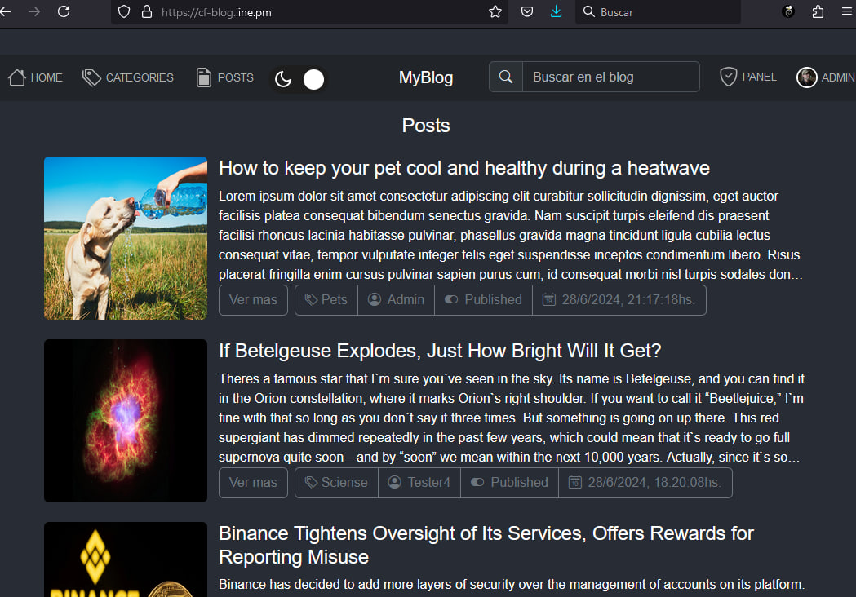
Task: Go back using the browser back arrow
Action: pyautogui.click(x=6, y=11)
